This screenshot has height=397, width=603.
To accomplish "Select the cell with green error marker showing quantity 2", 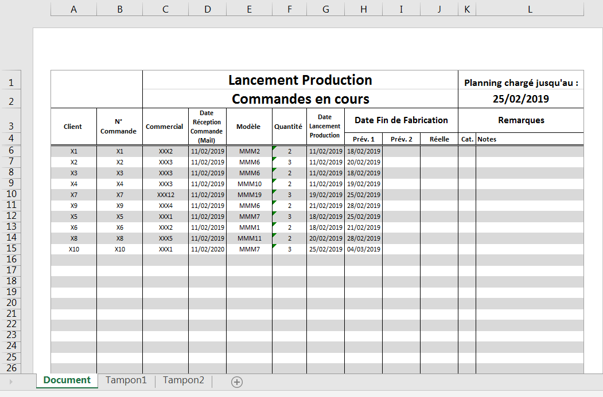I will 289,151.
